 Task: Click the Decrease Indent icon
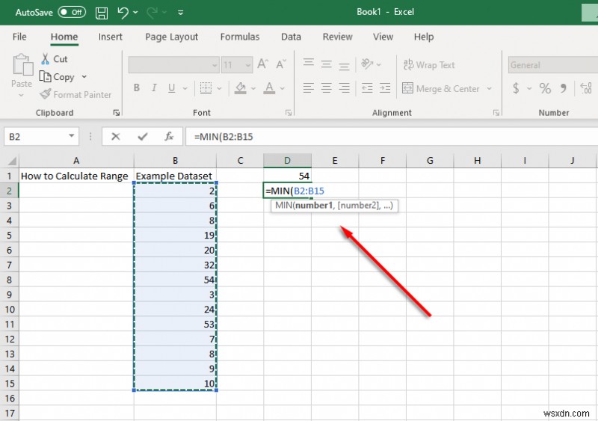coord(367,88)
